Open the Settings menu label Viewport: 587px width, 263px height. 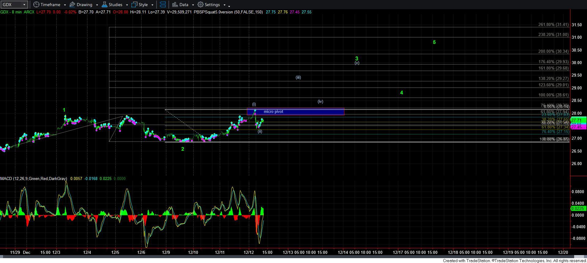tap(212, 5)
